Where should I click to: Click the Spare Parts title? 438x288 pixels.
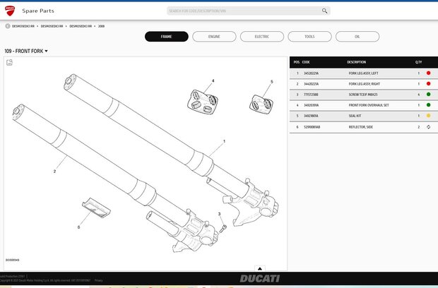38,11
